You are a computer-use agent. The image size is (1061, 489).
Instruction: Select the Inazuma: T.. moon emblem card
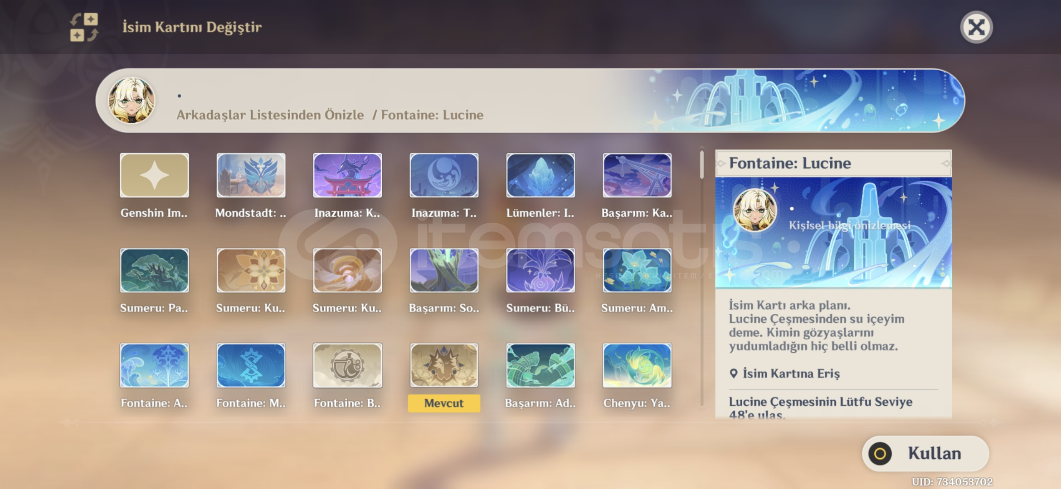tap(444, 175)
